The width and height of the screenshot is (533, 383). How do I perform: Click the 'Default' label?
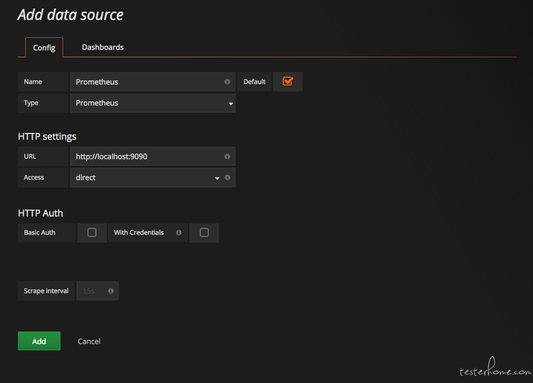pos(254,82)
